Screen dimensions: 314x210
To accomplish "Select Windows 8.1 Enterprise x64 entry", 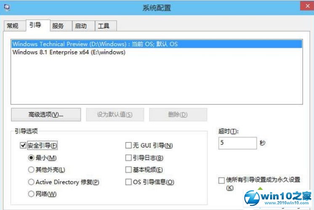I will point(69,53).
